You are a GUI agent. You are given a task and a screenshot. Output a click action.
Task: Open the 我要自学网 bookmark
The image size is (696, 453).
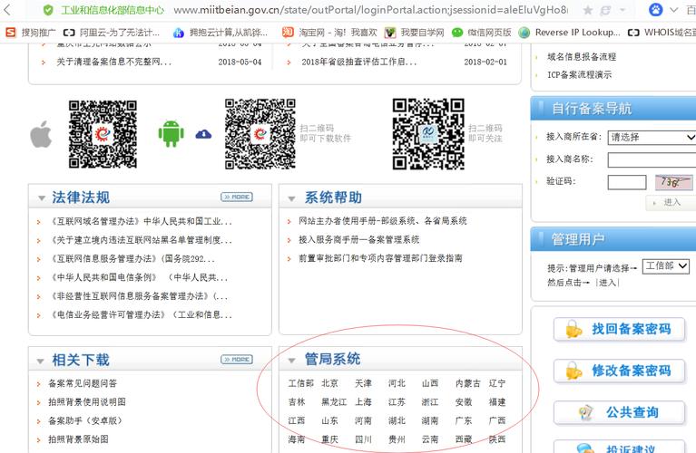[414, 33]
